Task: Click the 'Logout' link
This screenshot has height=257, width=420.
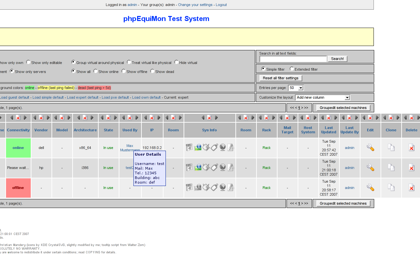Action: [x=221, y=5]
